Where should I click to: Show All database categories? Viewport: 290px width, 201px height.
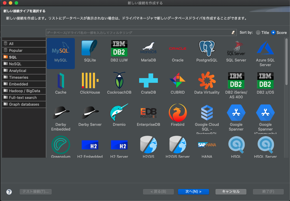[24, 44]
